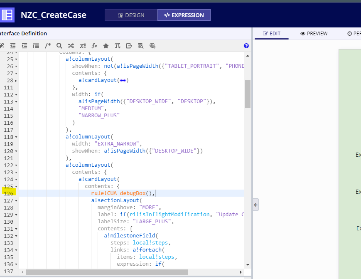Collapse the cardLayout fold at line 124
Viewport: 361px width, 279px height.
pos(16,180)
